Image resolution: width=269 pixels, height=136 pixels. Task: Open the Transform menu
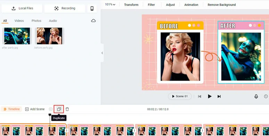[x=131, y=5]
